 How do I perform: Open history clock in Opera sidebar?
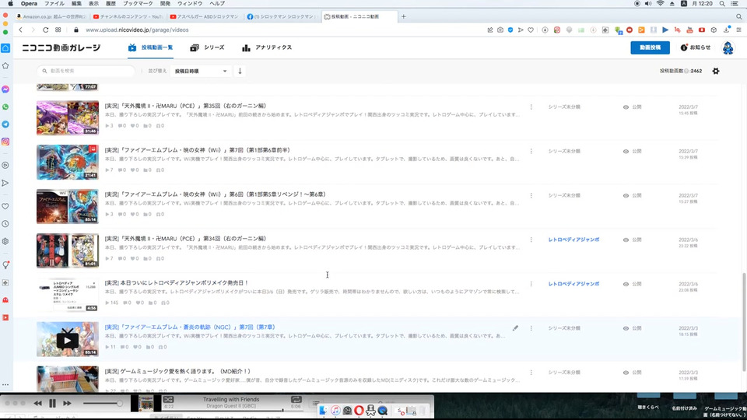[x=5, y=224]
